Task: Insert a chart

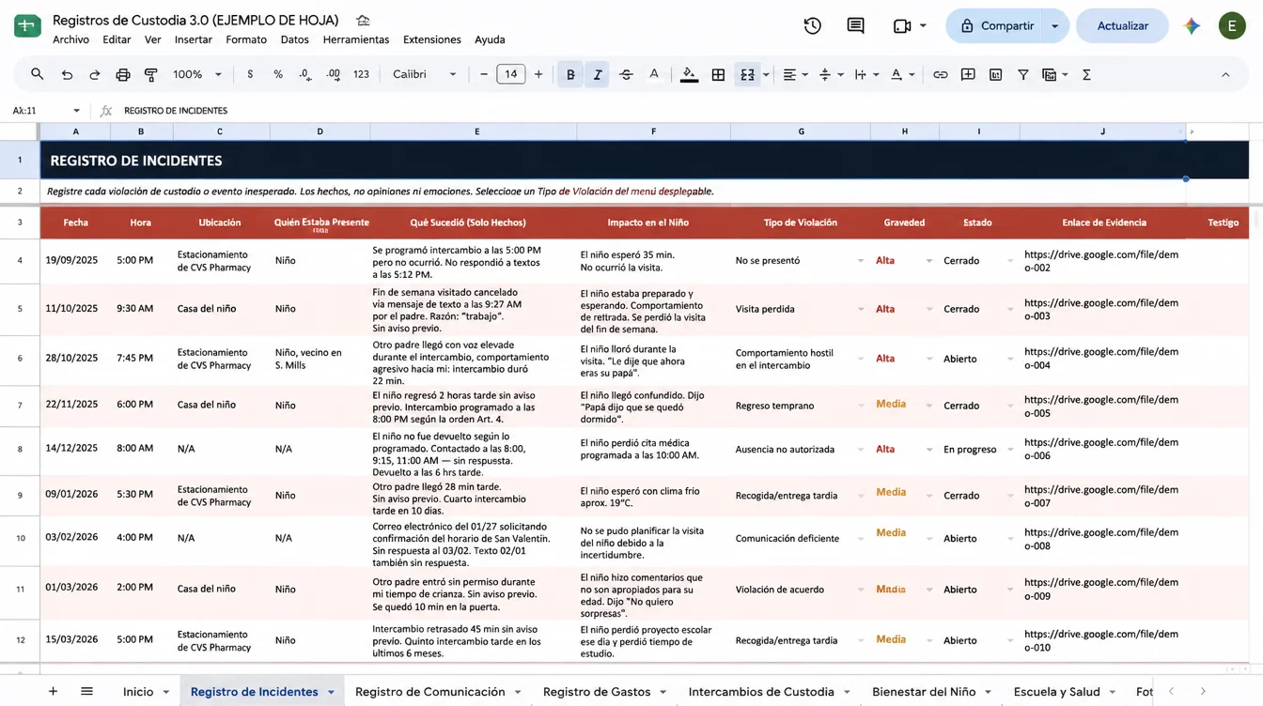Action: (996, 74)
